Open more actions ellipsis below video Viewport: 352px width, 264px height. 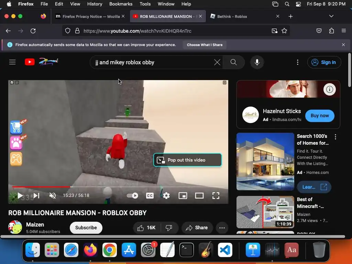222,228
